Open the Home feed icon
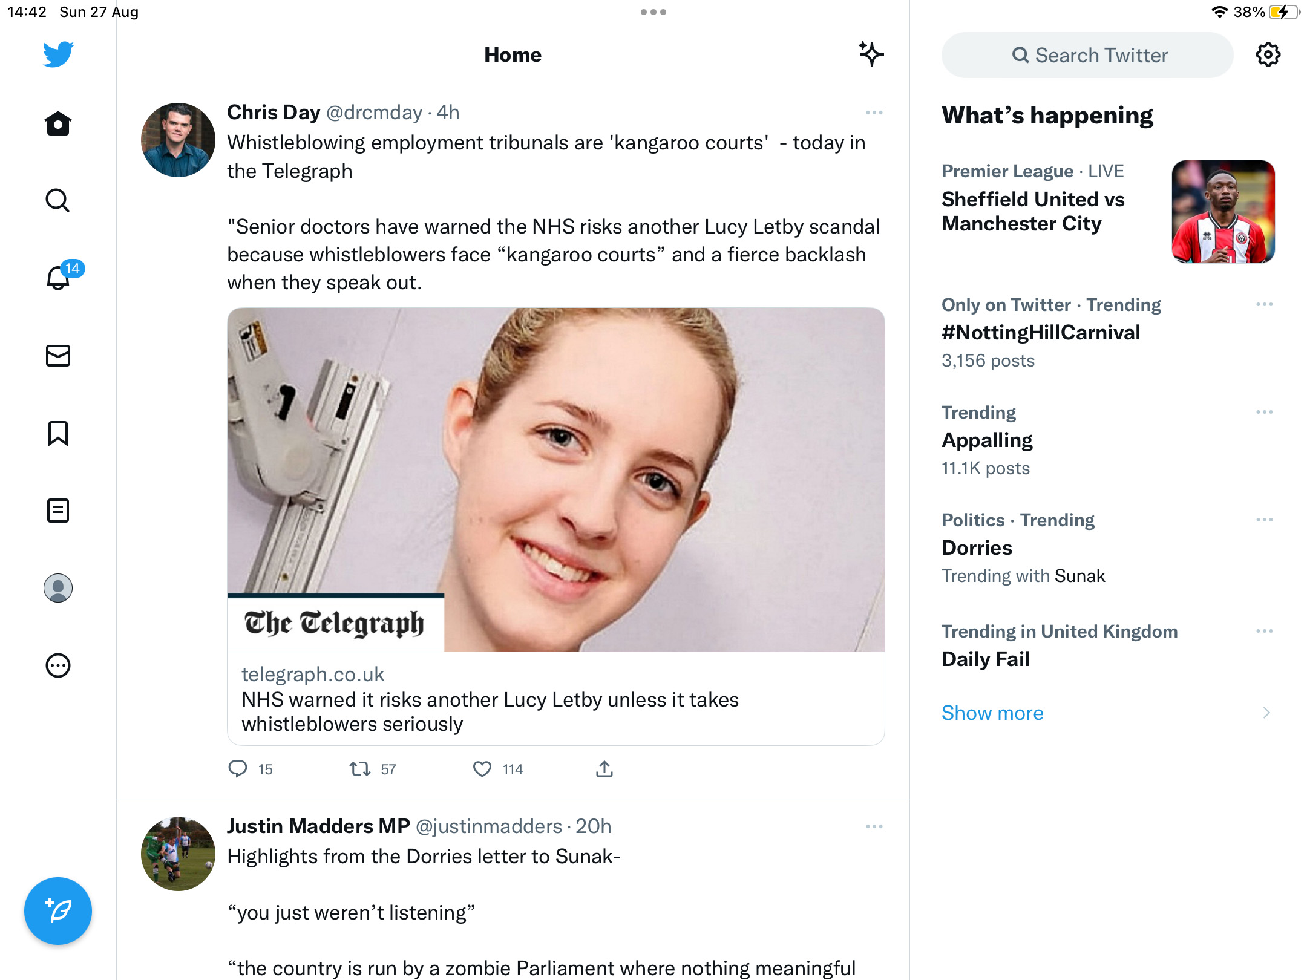 [x=58, y=124]
